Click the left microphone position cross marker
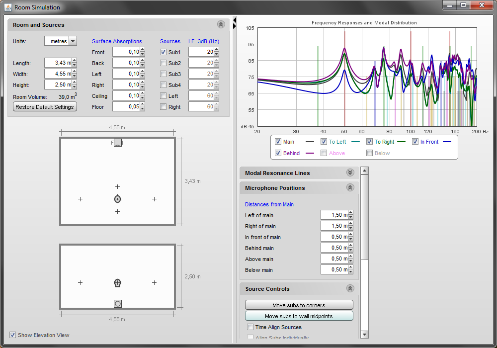 tap(80, 199)
